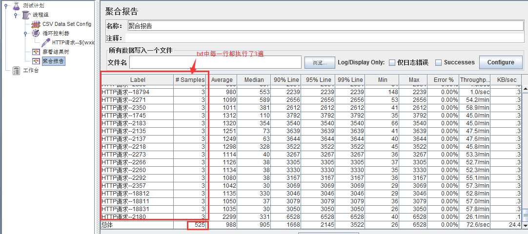Image resolution: width=528 pixels, height=234 pixels.
Task: Collapse the 线程组 tree node
Action: point(16,15)
